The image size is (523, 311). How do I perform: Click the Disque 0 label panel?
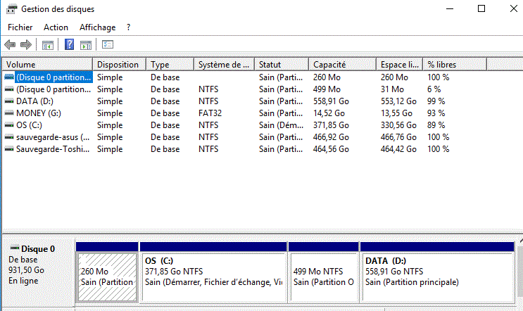[38, 272]
